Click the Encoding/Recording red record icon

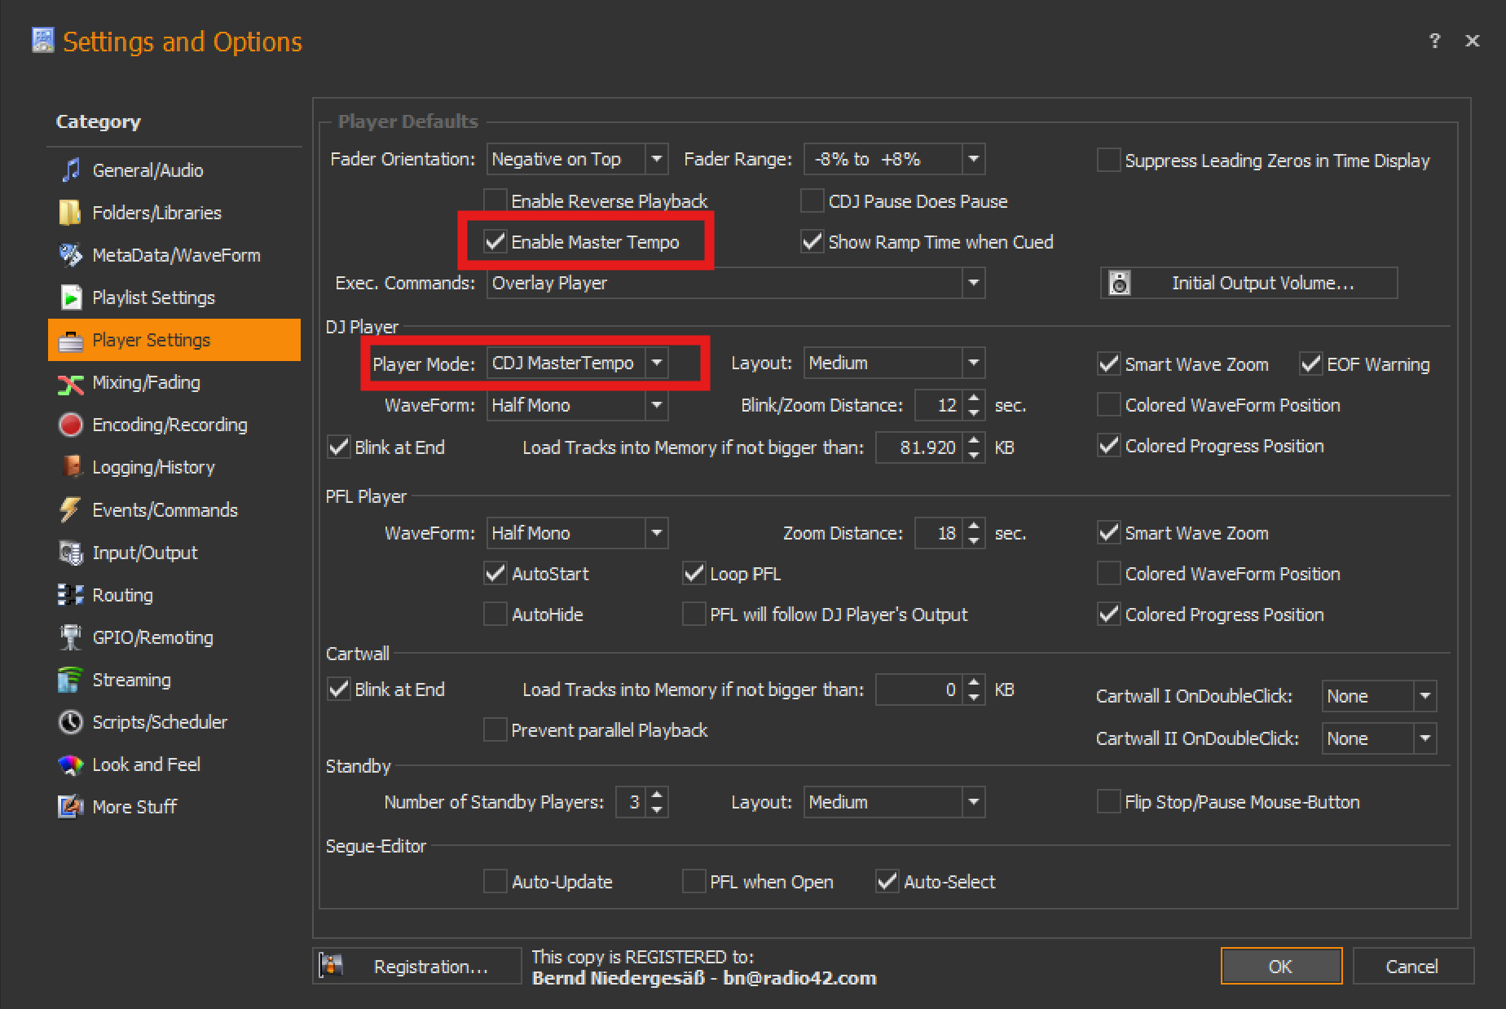point(71,425)
